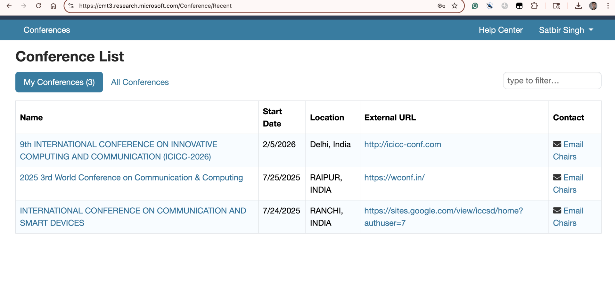Open the Chrome three-dot menu
Screen dimensions: 615x287
608,6
